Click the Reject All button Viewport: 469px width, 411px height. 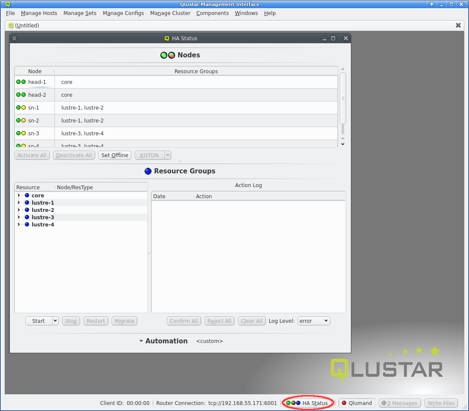[220, 321]
